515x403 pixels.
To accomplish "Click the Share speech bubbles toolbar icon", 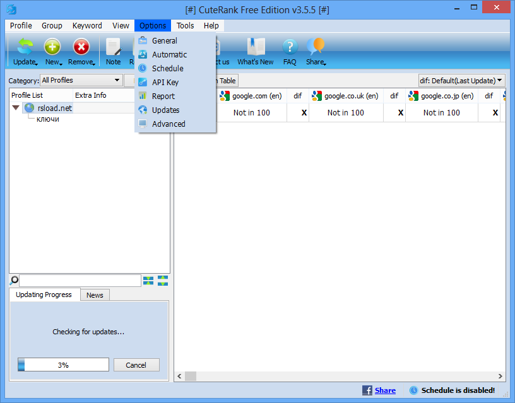I will click(316, 46).
